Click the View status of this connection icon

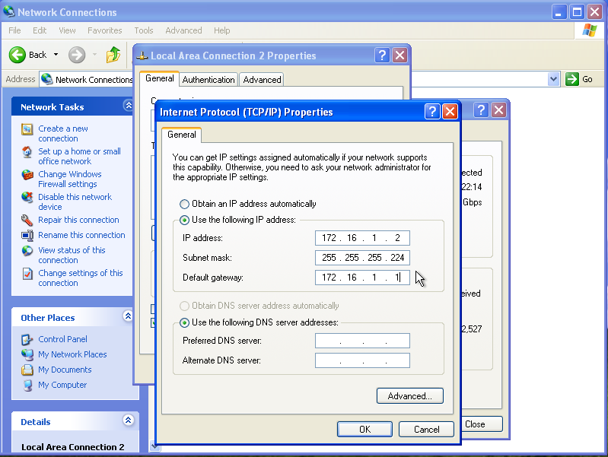[27, 251]
